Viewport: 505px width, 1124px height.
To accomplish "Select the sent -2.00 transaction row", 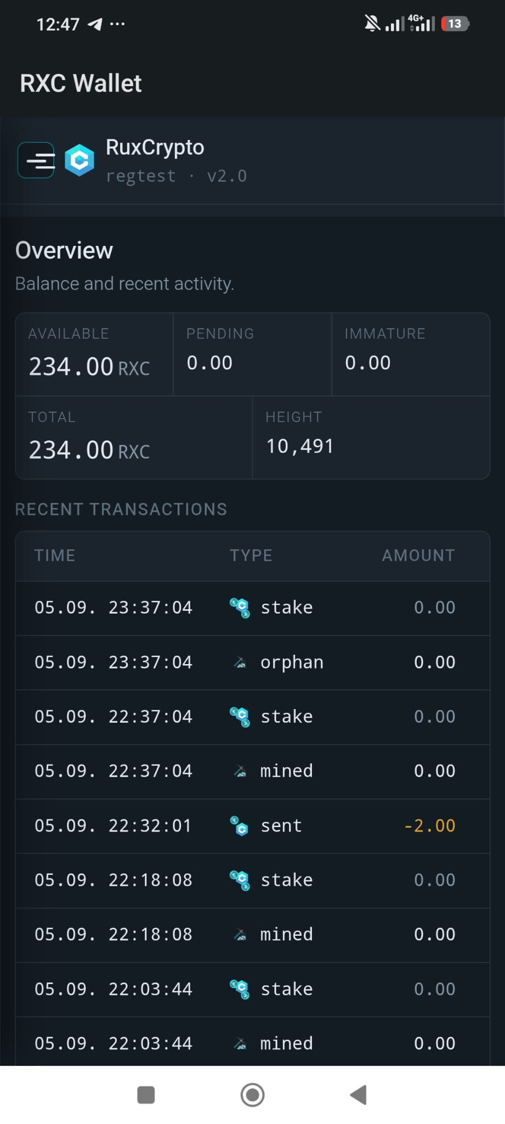I will coord(253,826).
